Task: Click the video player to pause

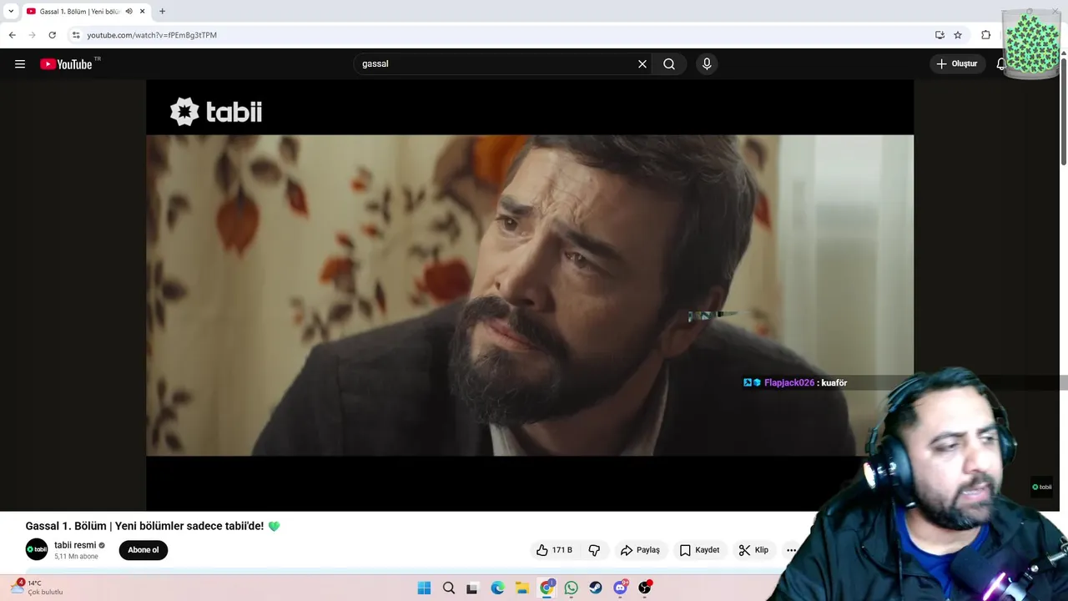Action: click(x=530, y=295)
